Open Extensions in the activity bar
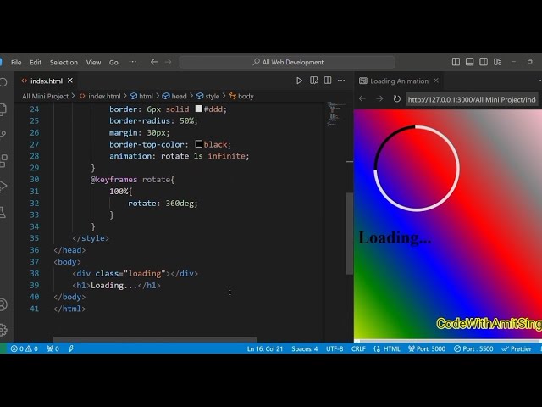 3,160
